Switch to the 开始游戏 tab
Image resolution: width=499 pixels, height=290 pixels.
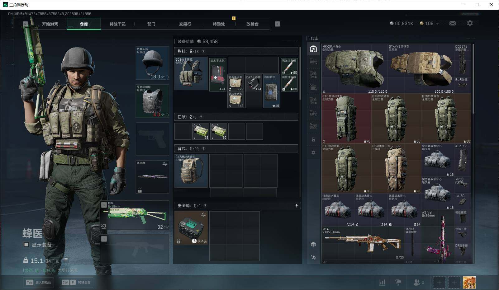point(50,24)
